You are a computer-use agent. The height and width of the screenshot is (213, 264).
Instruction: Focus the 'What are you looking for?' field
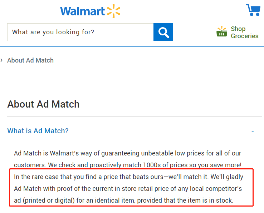pyautogui.click(x=80, y=32)
